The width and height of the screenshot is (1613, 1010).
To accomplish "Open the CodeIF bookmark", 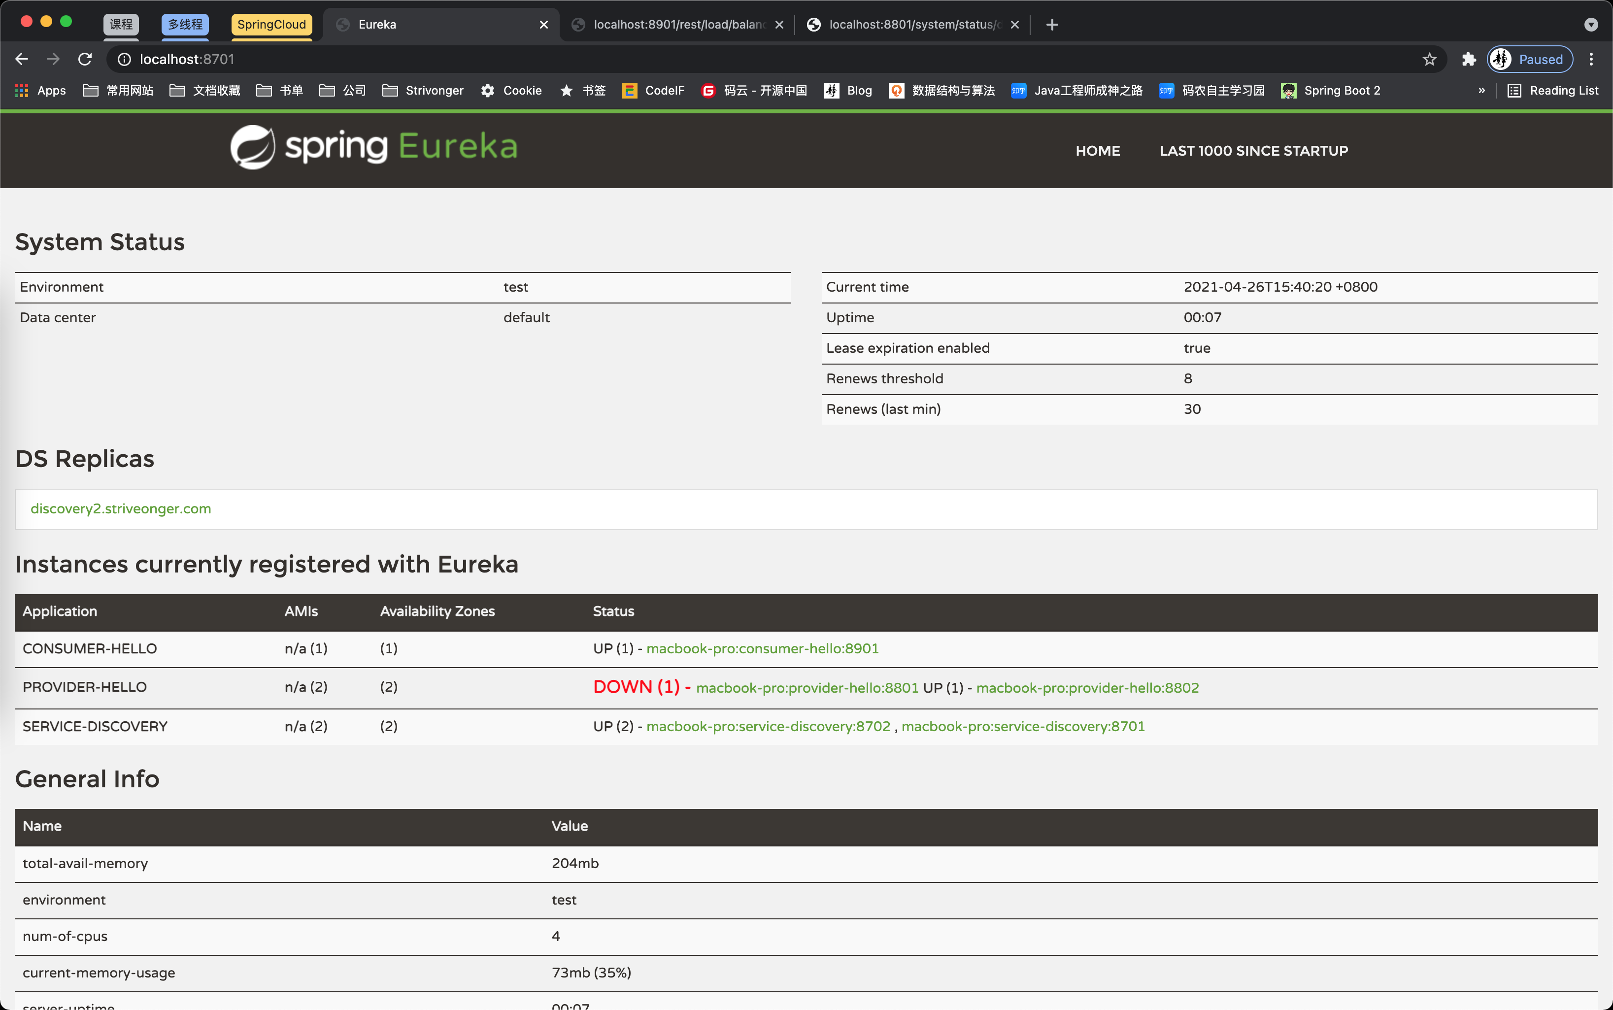I will (653, 90).
